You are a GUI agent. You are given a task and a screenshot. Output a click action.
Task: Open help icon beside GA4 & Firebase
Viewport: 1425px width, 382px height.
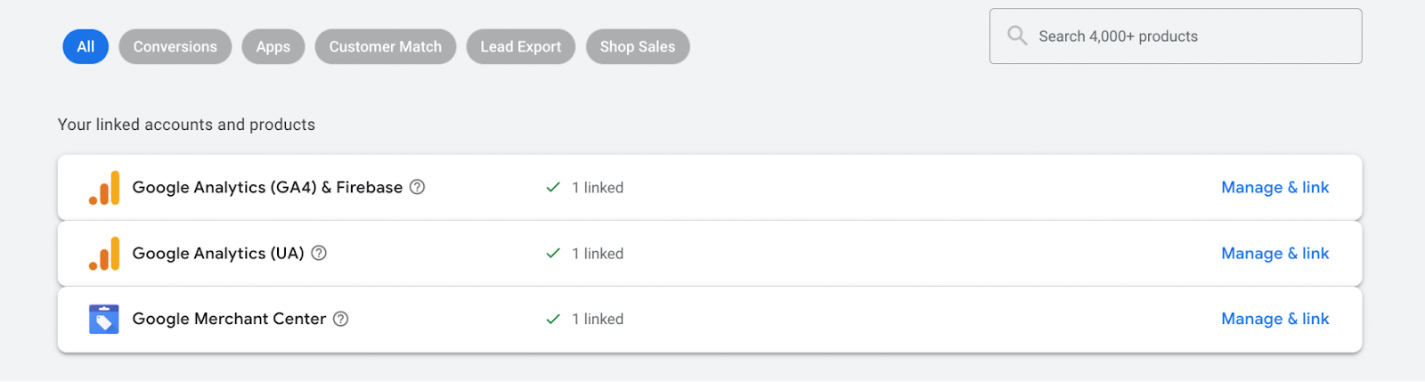[x=417, y=187]
